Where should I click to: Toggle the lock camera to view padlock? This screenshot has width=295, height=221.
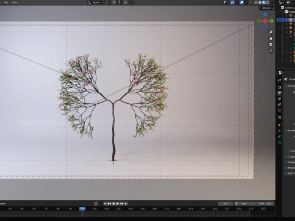click(271, 50)
